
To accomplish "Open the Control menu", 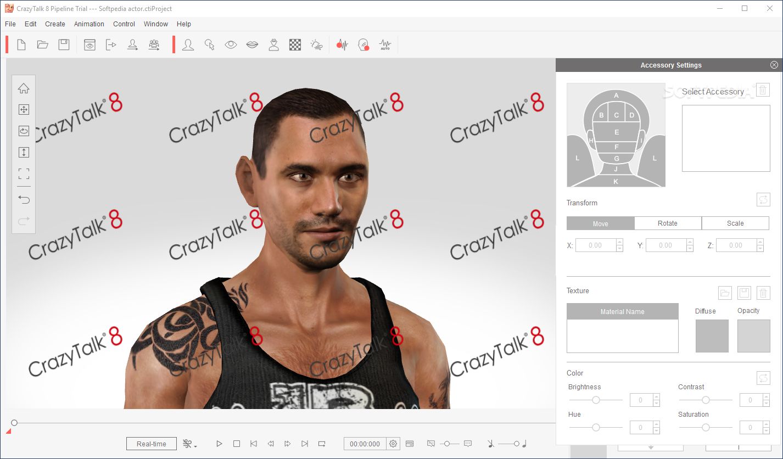I will click(124, 24).
